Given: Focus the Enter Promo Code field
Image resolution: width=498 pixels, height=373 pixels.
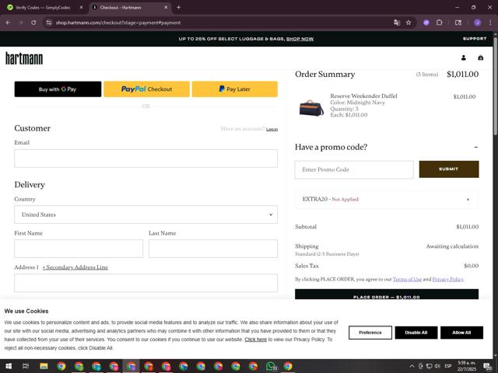Looking at the screenshot, I should 354,169.
